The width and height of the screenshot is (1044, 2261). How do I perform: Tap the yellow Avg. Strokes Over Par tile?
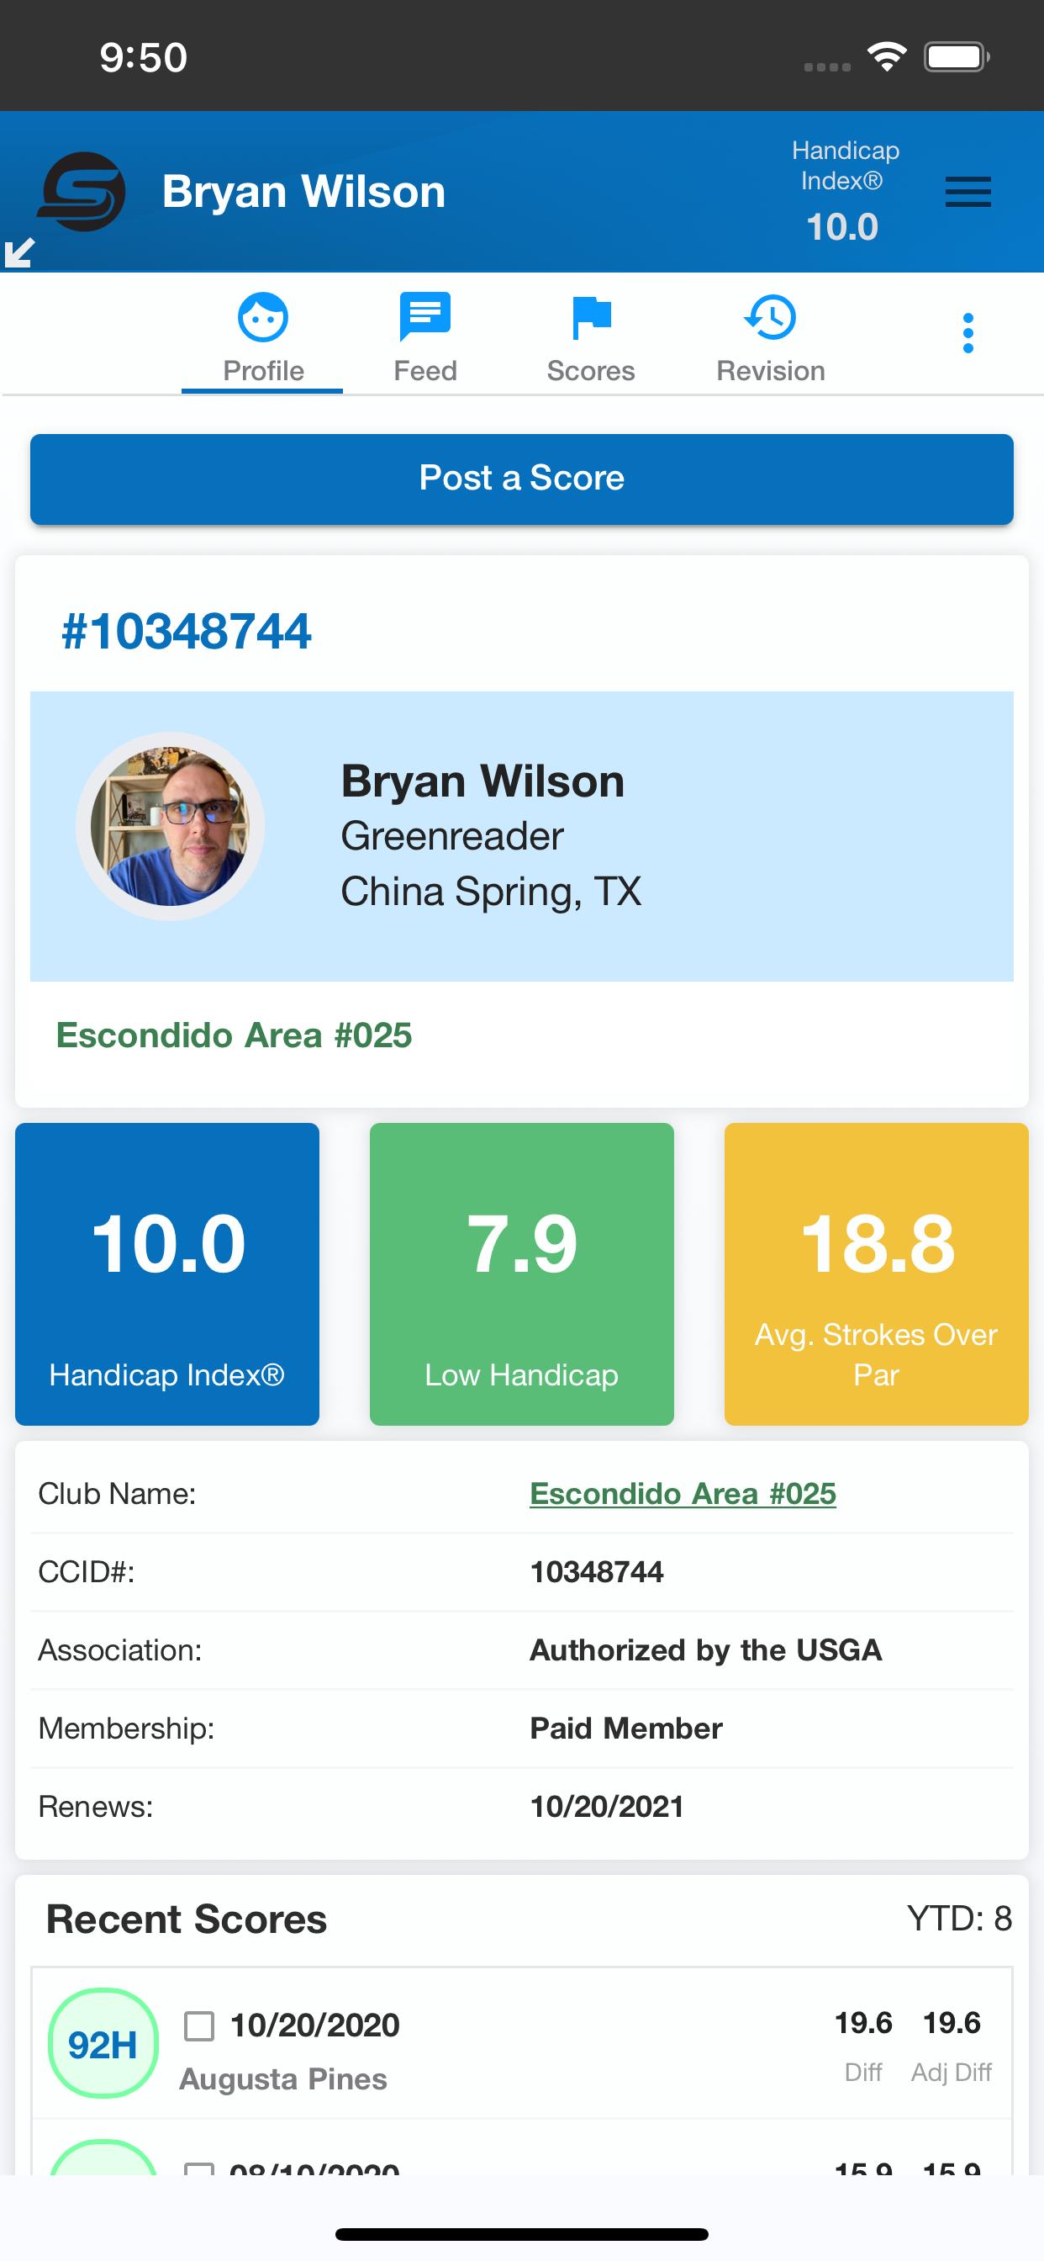[877, 1273]
